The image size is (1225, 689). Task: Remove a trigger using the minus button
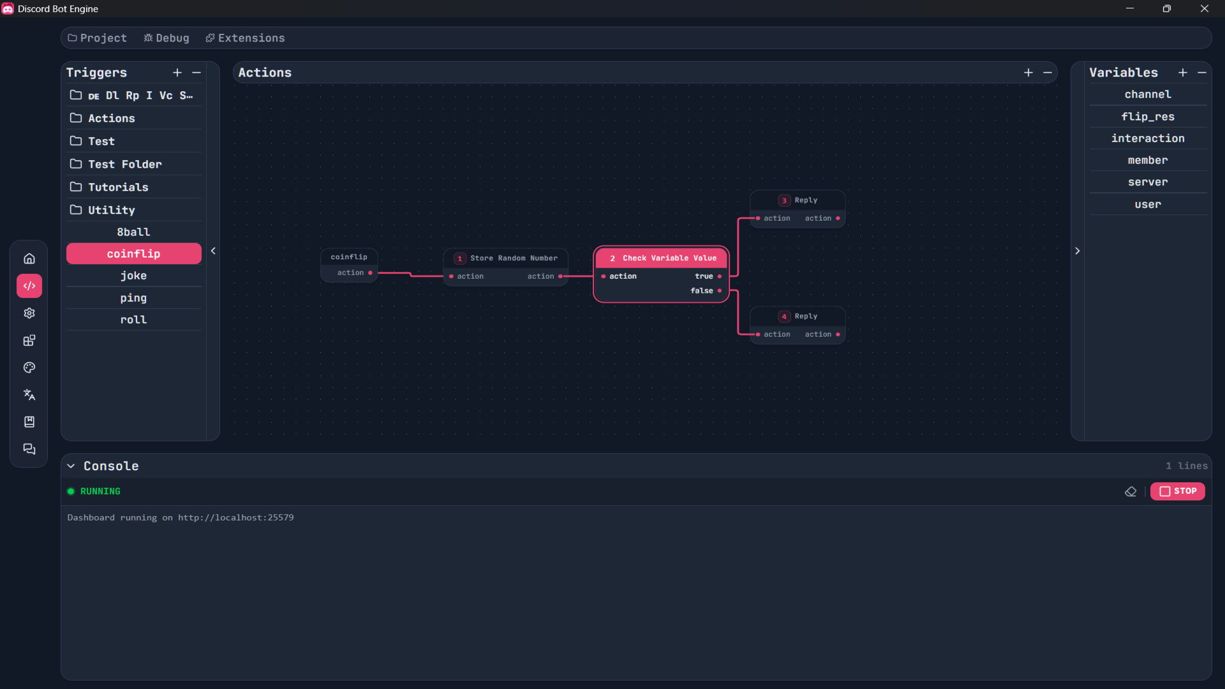click(x=197, y=73)
